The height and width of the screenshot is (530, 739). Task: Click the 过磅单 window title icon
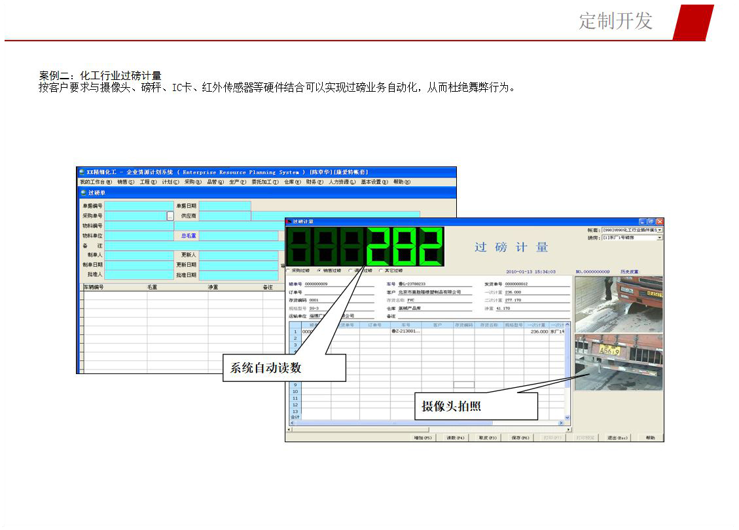(83, 193)
